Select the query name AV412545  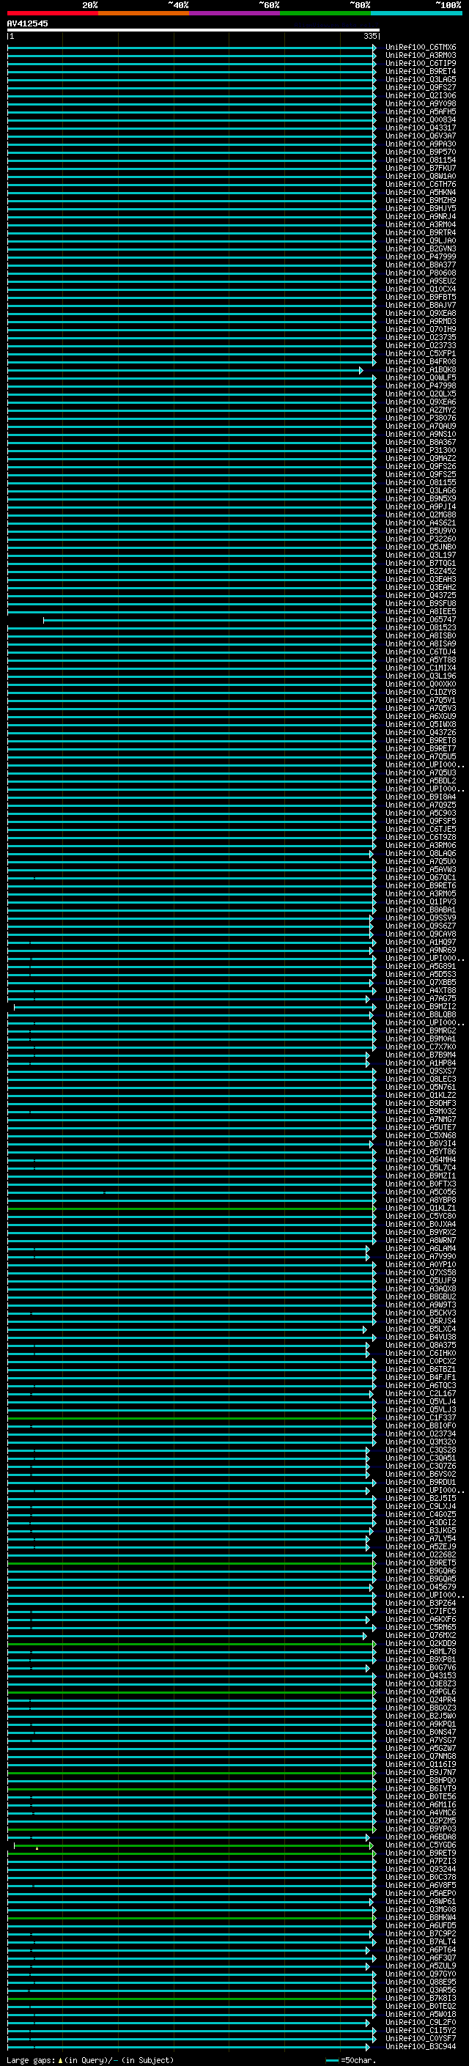[x=27, y=24]
